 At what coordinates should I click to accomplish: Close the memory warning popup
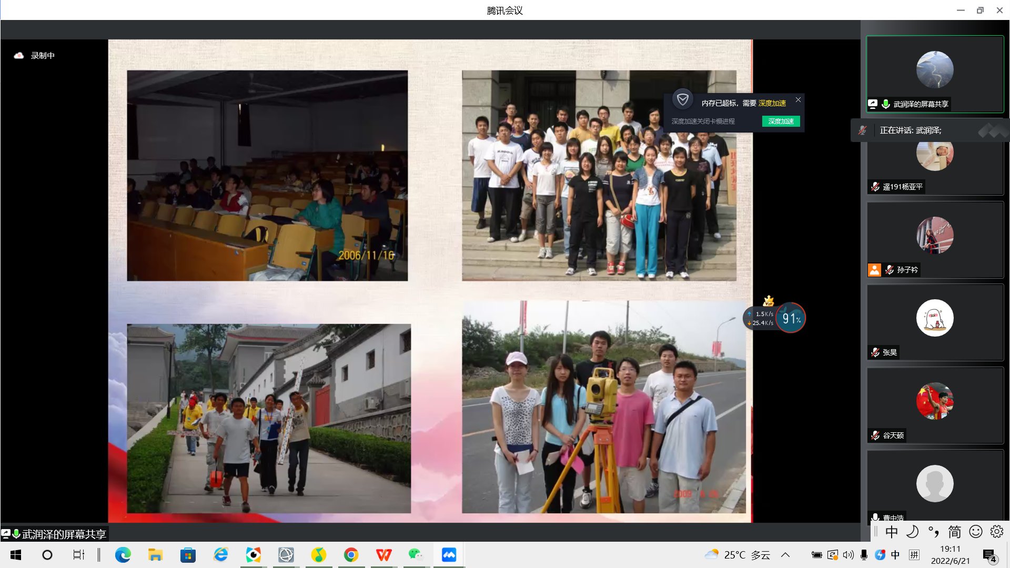click(x=798, y=100)
